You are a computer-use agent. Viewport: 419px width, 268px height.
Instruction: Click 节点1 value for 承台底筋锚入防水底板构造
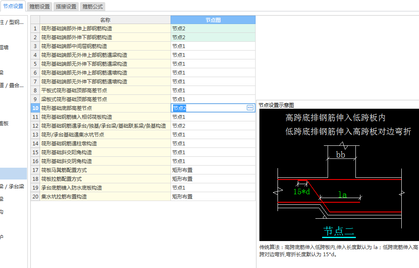coord(213,188)
